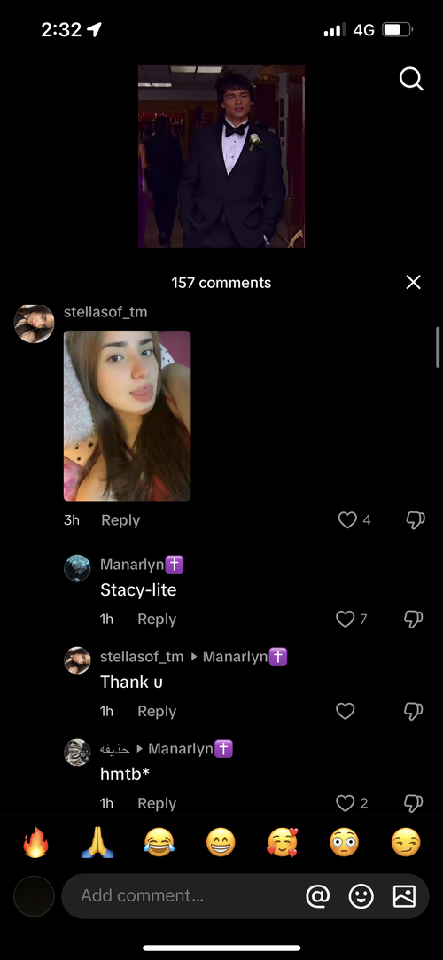Close the comments panel
The height and width of the screenshot is (960, 443).
414,282
